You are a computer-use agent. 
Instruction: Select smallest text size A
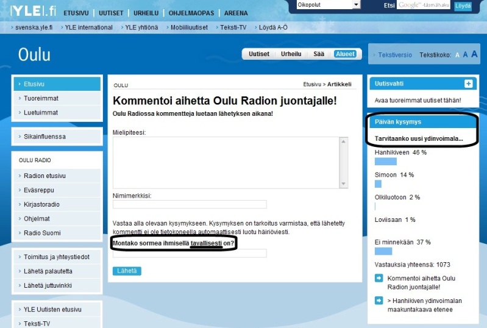point(457,55)
